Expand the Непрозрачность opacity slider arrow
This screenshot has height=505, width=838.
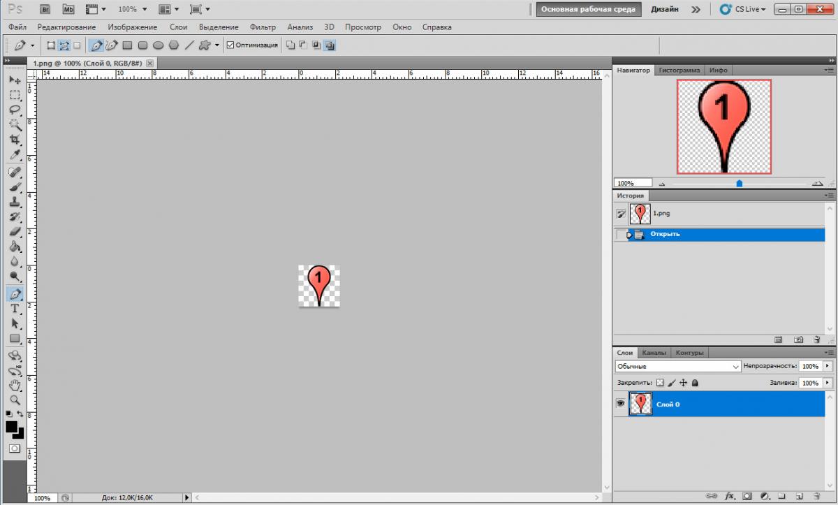828,366
